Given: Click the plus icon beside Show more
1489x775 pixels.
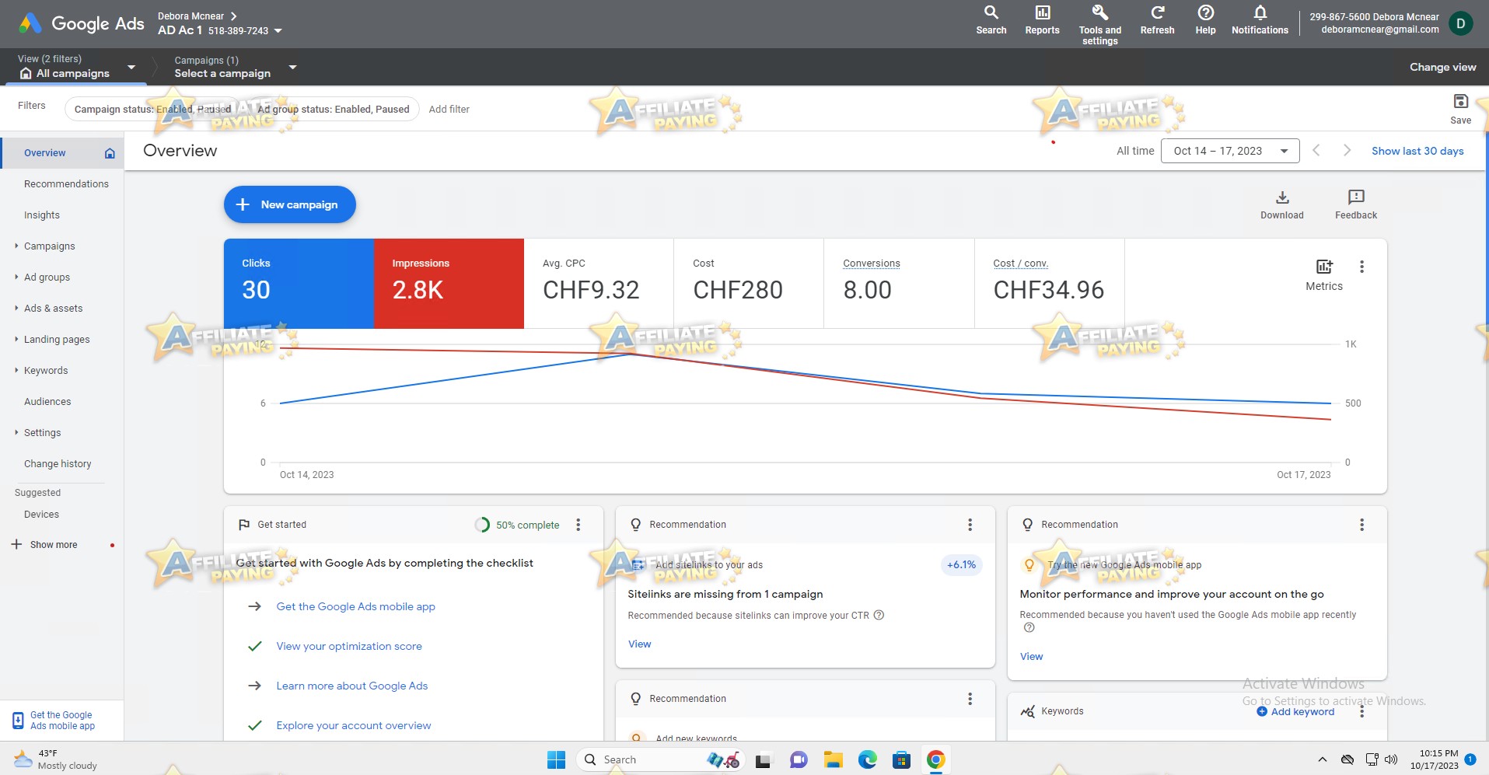Looking at the screenshot, I should pos(16,544).
